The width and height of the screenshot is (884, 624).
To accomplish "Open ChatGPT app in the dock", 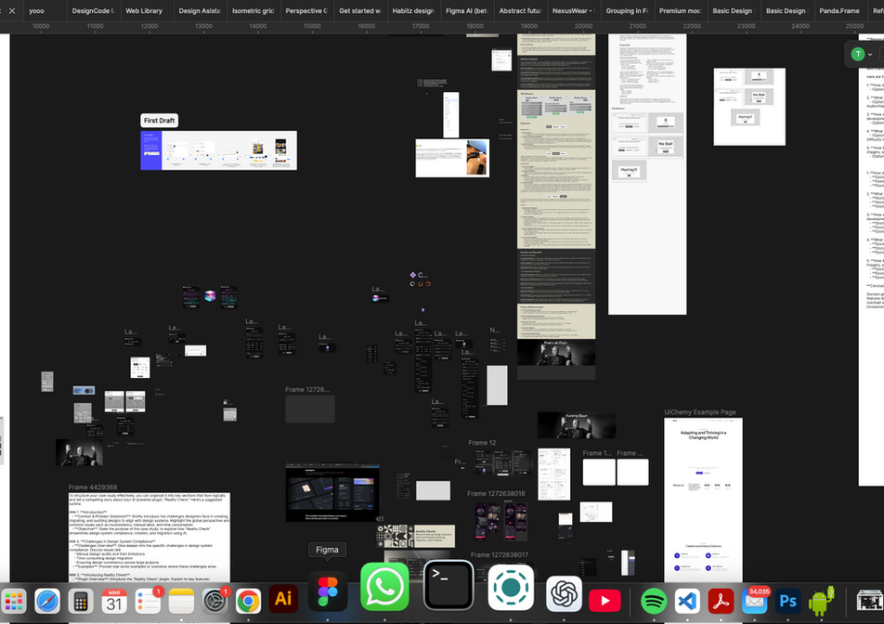I will (x=564, y=593).
